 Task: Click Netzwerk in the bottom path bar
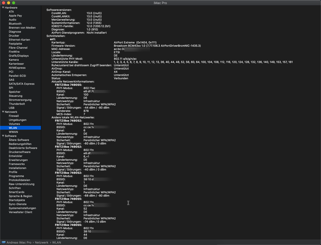tap(41, 242)
